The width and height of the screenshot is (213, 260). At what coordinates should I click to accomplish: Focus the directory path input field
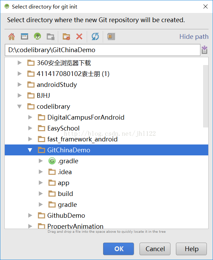pyautogui.click(x=102, y=50)
